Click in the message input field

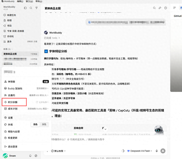click(106, 139)
